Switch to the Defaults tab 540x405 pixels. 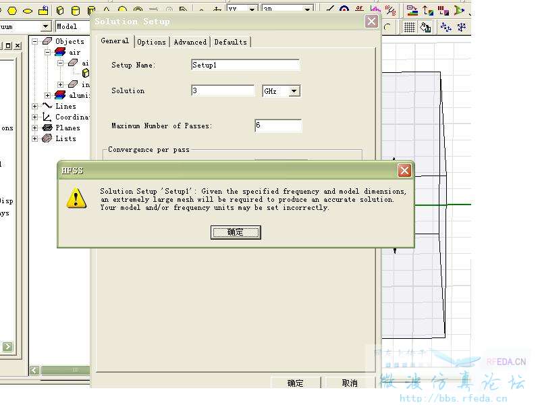[x=230, y=42]
